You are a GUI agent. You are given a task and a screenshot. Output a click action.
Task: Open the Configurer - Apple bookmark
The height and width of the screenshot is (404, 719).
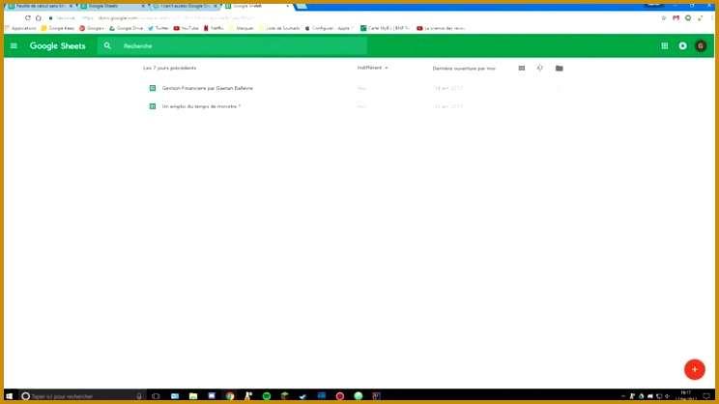pyautogui.click(x=330, y=28)
